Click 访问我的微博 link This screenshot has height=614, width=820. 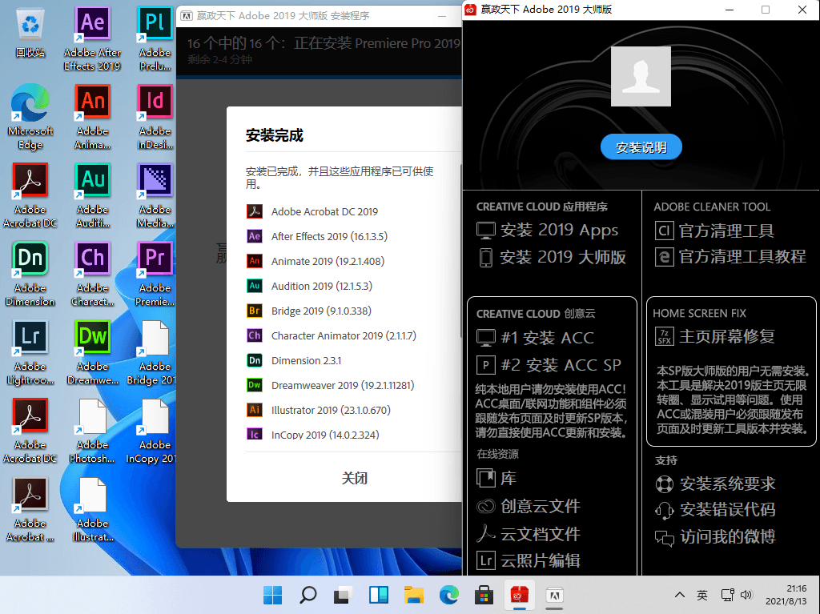coord(715,536)
